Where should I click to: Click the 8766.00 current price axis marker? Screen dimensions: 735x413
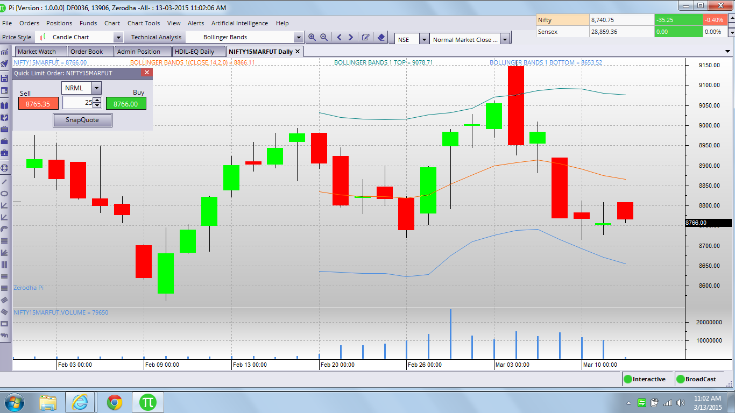coord(709,223)
